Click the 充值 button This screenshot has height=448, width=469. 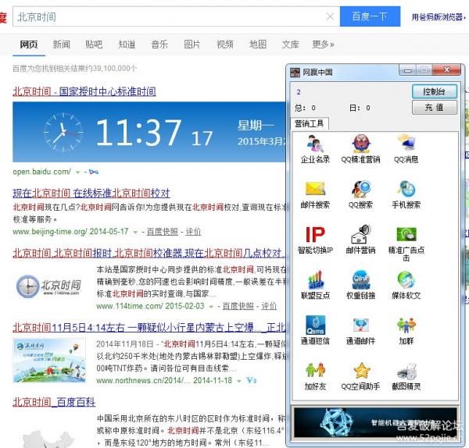(x=435, y=107)
